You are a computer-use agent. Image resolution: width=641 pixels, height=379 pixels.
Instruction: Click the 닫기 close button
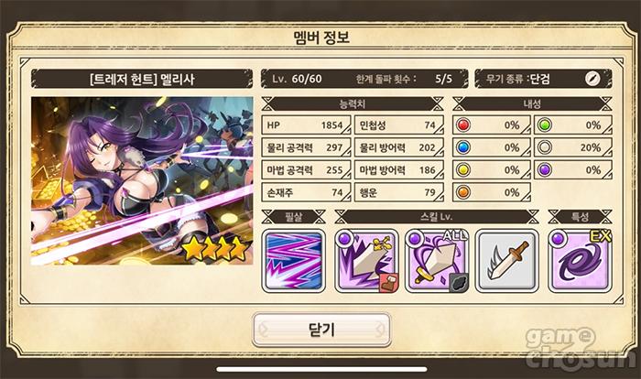click(x=321, y=330)
